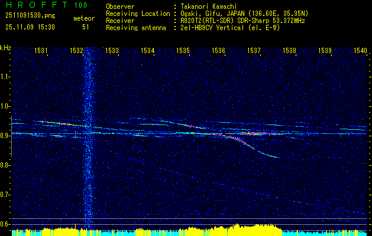Click meteor count 51

click(x=86, y=27)
